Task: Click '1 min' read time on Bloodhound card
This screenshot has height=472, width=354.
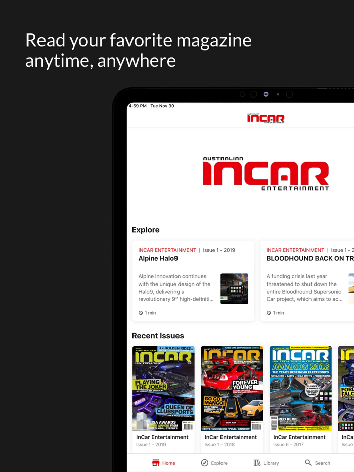Action: (x=278, y=313)
